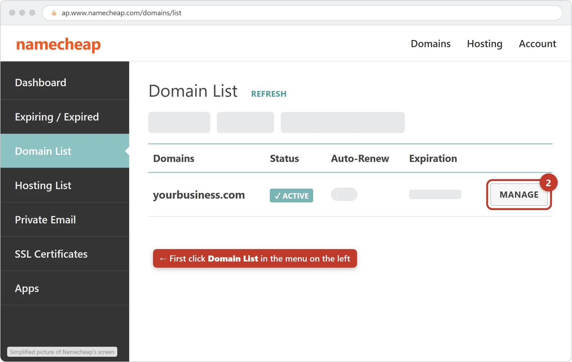Click the yourbusiness.com domain name
The height and width of the screenshot is (362, 572).
click(199, 195)
